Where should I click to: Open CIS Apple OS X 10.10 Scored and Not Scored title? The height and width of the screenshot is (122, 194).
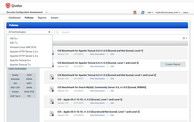point(98,112)
